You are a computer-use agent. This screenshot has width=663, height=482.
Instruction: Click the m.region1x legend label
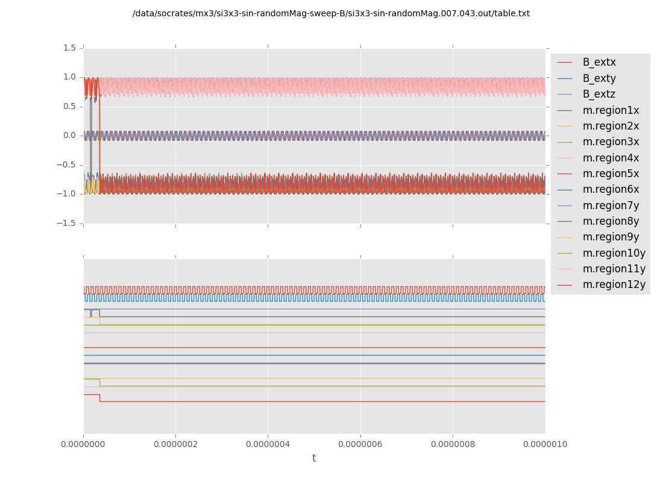611,110
